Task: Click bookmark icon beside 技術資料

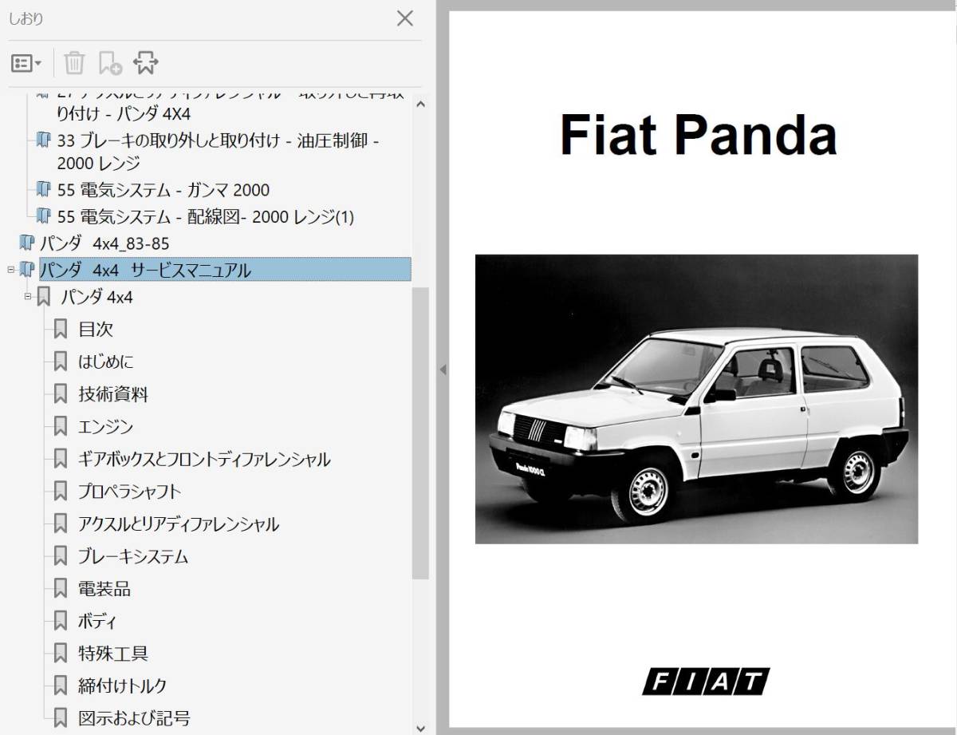Action: point(61,394)
